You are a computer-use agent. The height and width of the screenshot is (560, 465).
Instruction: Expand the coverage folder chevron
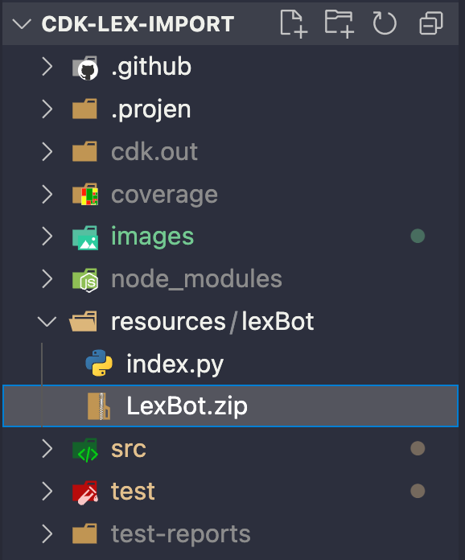click(47, 194)
